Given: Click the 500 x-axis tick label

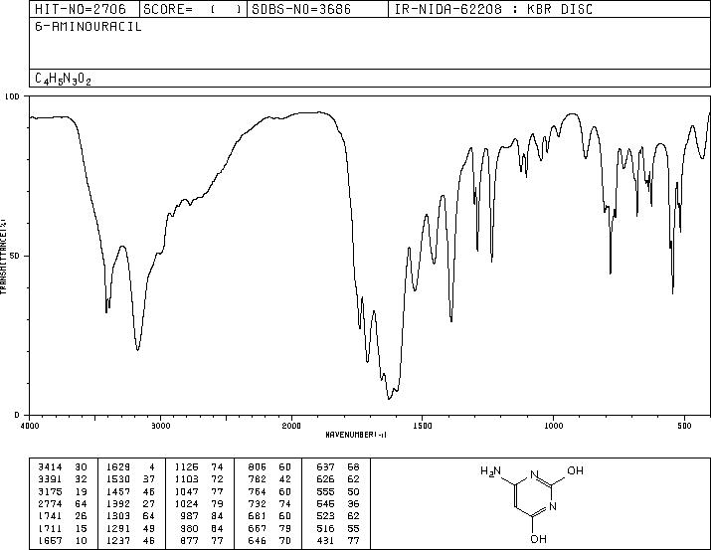Looking at the screenshot, I should pos(685,426).
